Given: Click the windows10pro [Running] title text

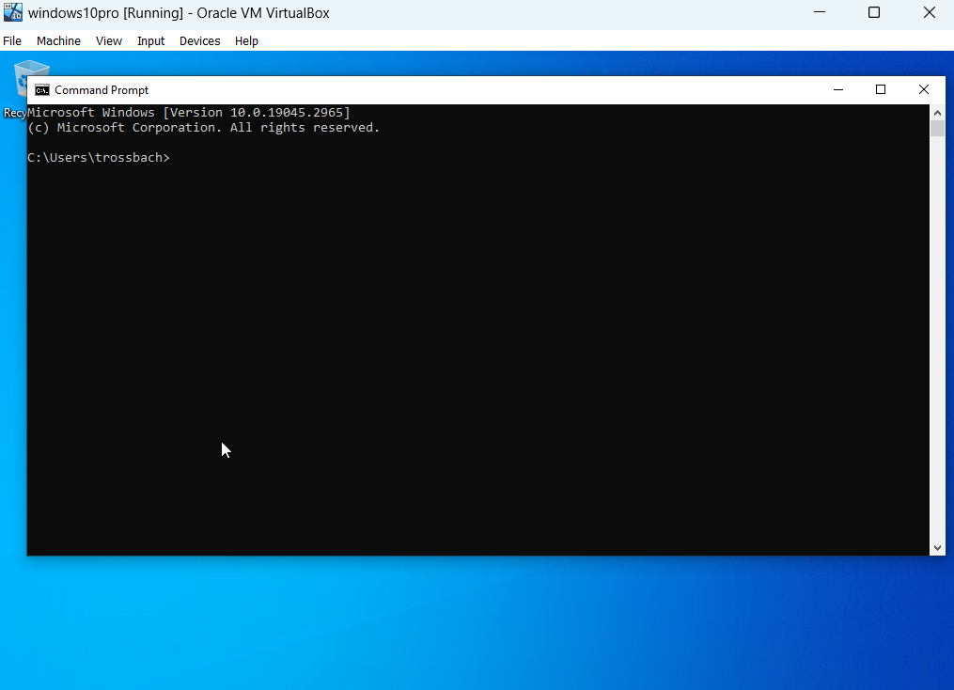Looking at the screenshot, I should pos(179,13).
